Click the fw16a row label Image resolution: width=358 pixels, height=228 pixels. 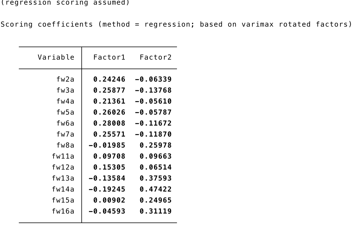63,211
